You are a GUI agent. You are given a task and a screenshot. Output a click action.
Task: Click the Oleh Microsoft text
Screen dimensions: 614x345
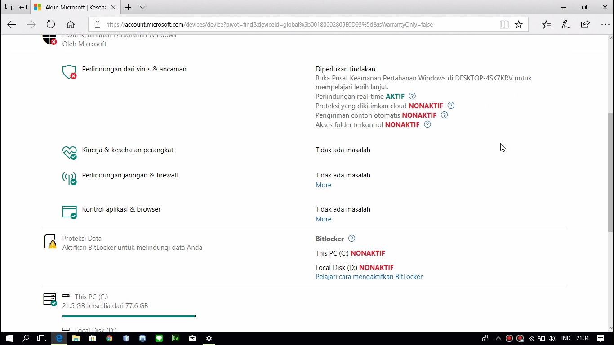point(85,44)
